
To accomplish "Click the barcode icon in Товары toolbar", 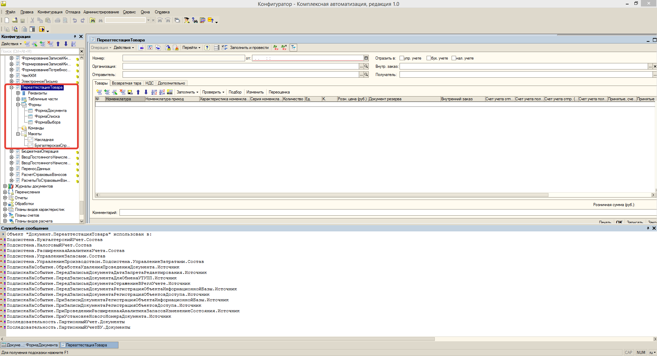I will 170,92.
